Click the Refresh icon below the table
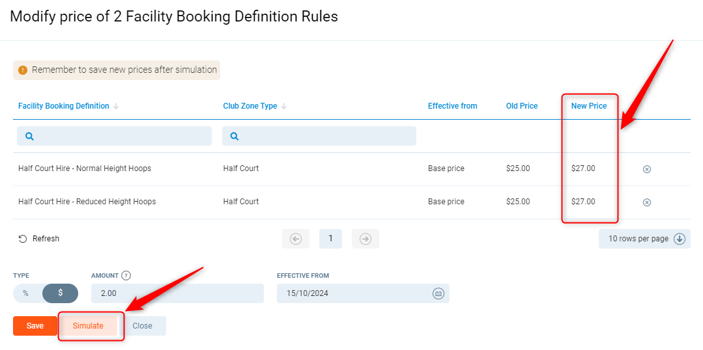Image resolution: width=703 pixels, height=350 pixels. click(x=23, y=239)
